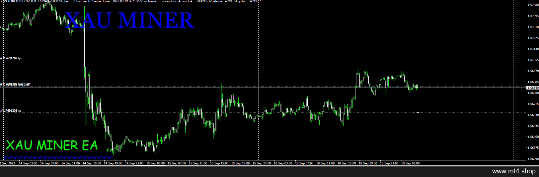
Task: Select the 1.06630 price scale value
Action: point(533,115)
